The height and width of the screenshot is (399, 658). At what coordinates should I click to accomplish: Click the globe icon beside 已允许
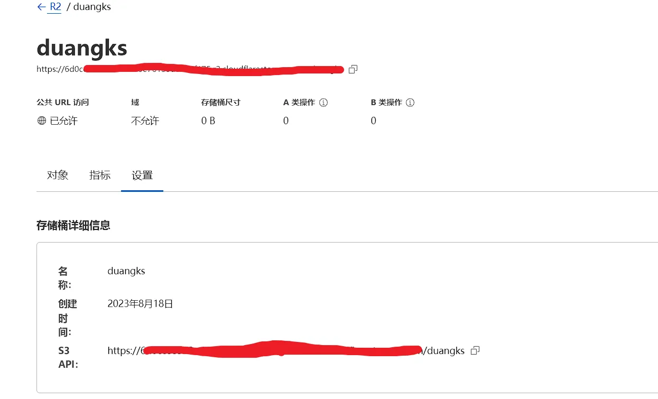[x=42, y=120]
